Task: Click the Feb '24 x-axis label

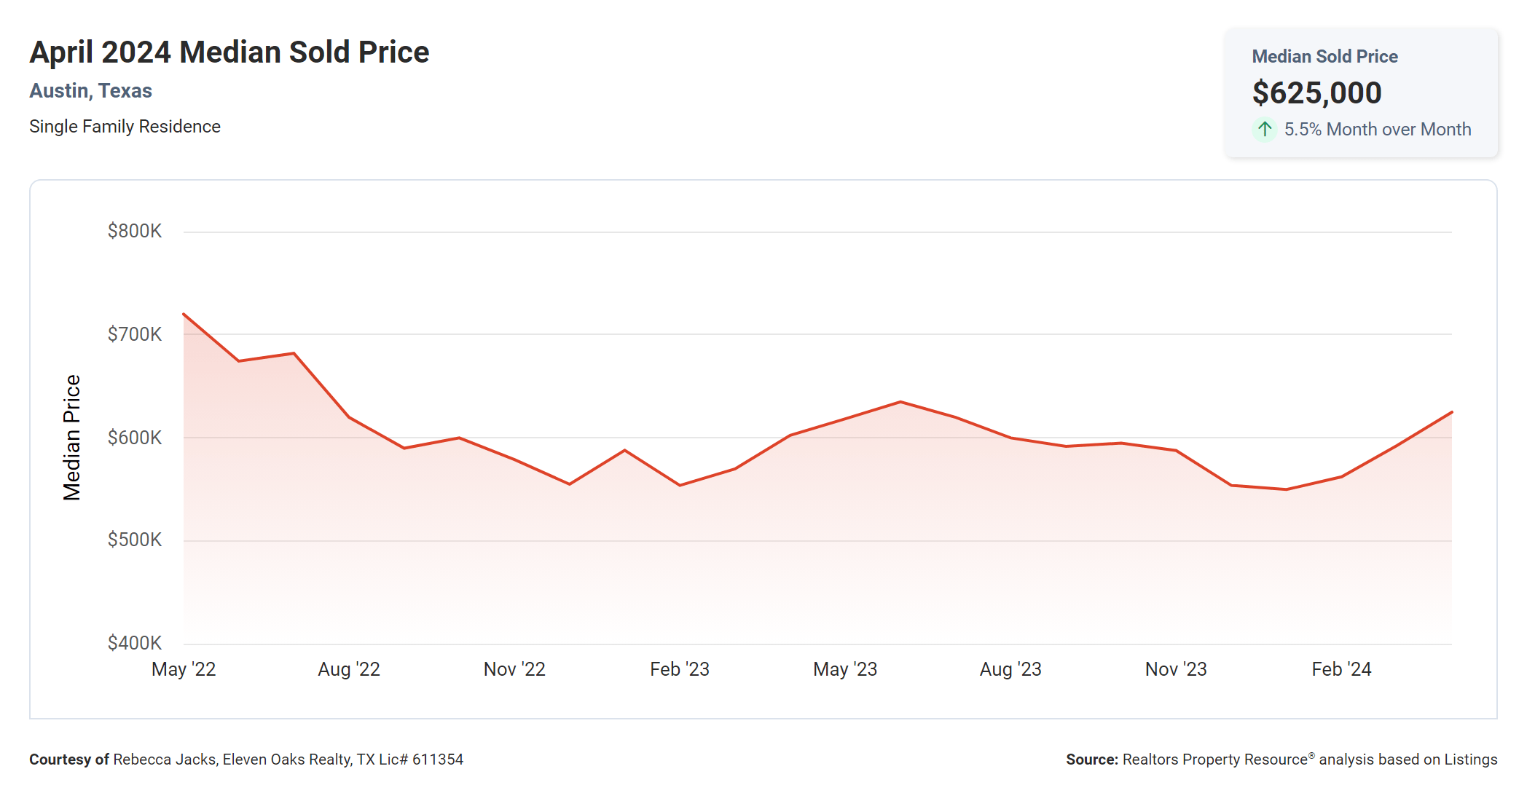Action: [x=1341, y=669]
